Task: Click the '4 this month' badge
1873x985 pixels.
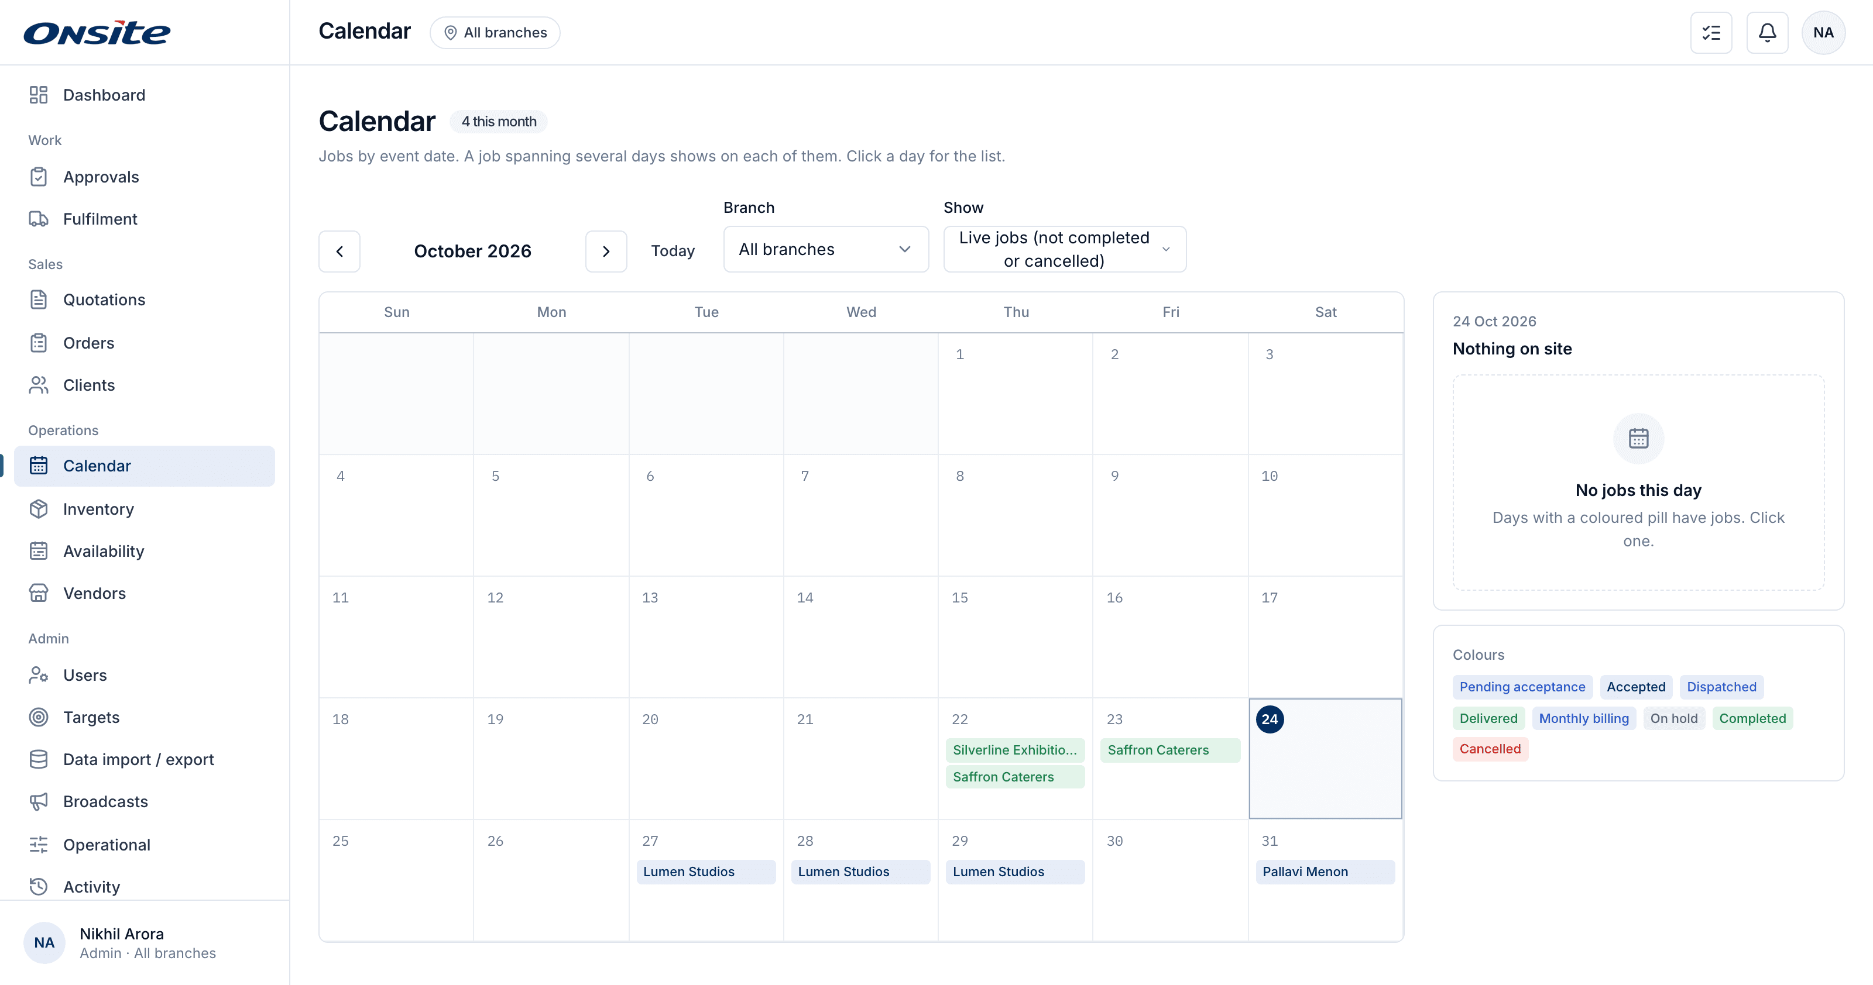Action: [x=499, y=121]
